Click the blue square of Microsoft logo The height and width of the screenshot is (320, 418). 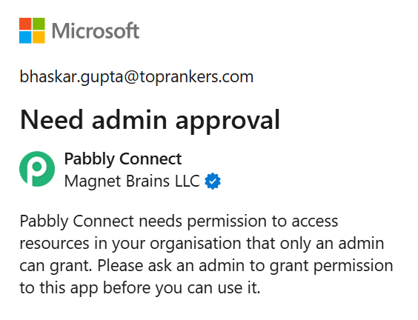tap(25, 37)
